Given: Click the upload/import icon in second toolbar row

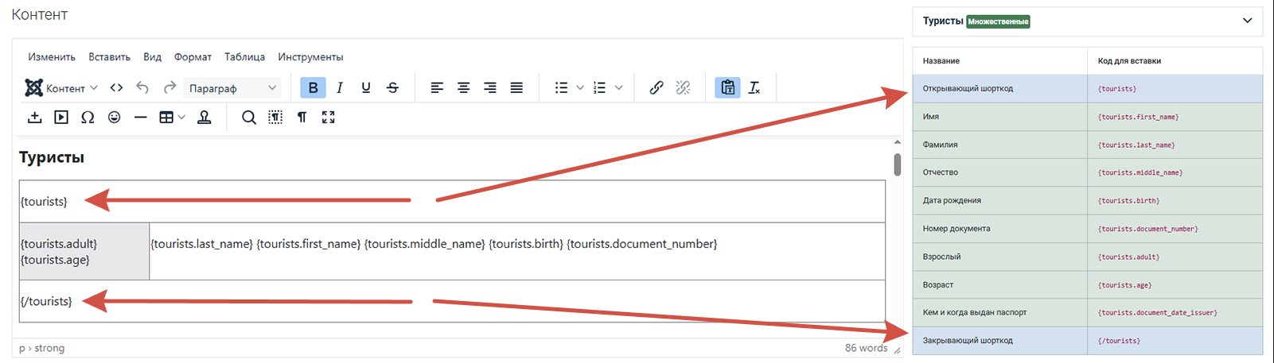Looking at the screenshot, I should coord(34,118).
